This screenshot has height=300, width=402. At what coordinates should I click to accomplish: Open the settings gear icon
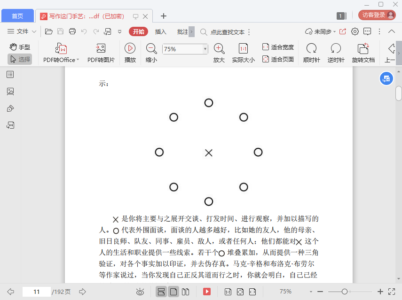tap(355, 31)
